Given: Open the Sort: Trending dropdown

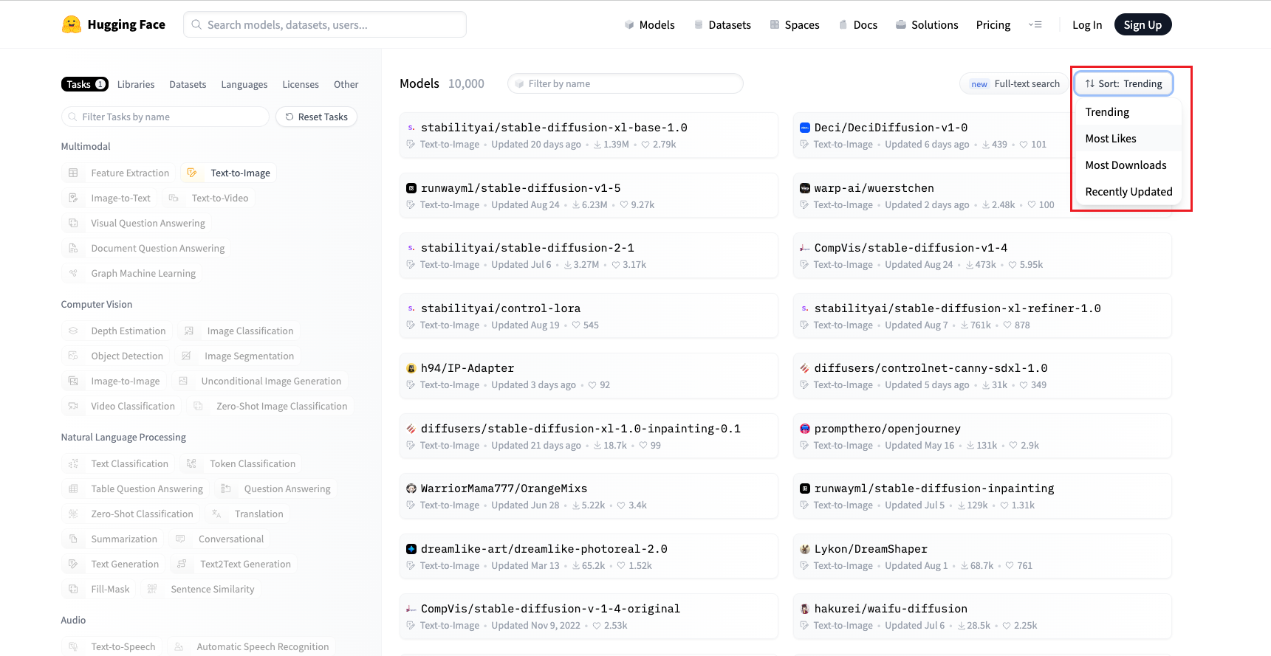Looking at the screenshot, I should point(1123,83).
